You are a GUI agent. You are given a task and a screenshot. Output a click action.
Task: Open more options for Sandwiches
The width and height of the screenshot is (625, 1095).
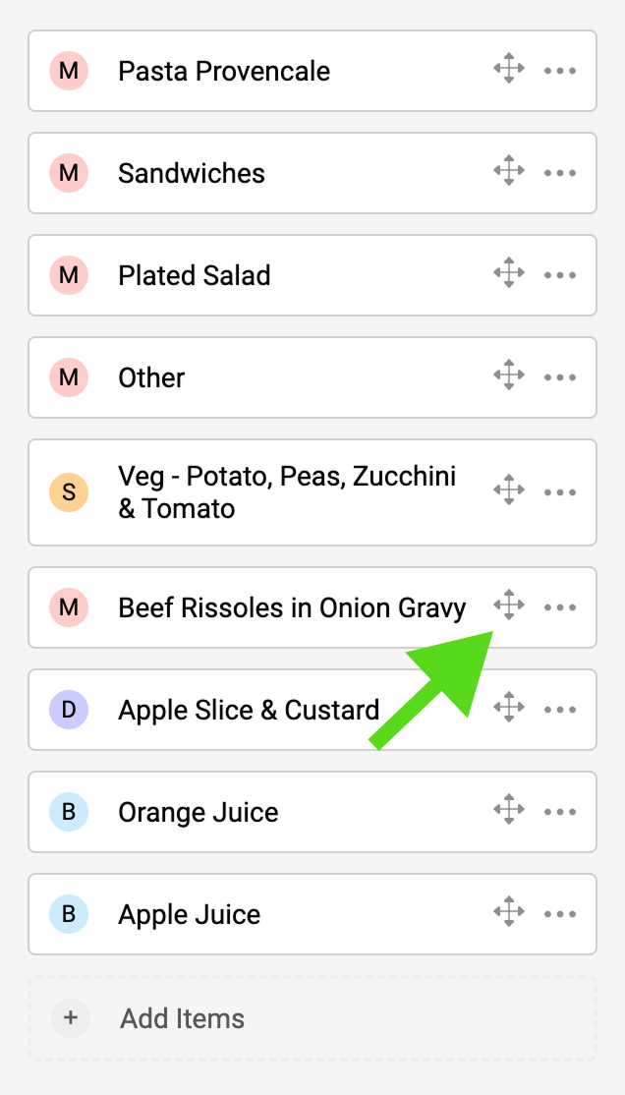[x=560, y=173]
